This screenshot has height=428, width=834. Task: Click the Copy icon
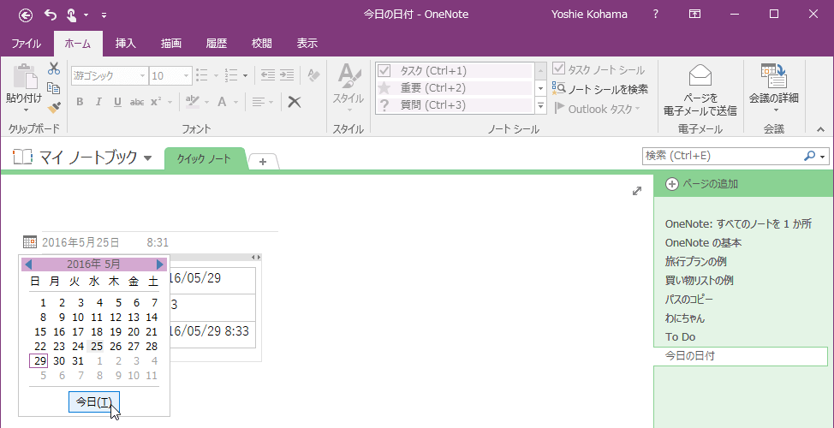click(x=54, y=87)
